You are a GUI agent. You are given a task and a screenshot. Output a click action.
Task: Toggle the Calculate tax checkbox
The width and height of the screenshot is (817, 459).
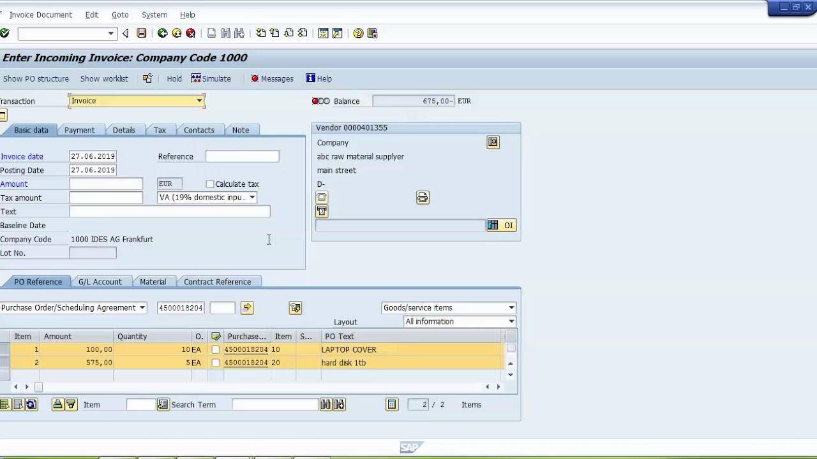click(x=210, y=184)
